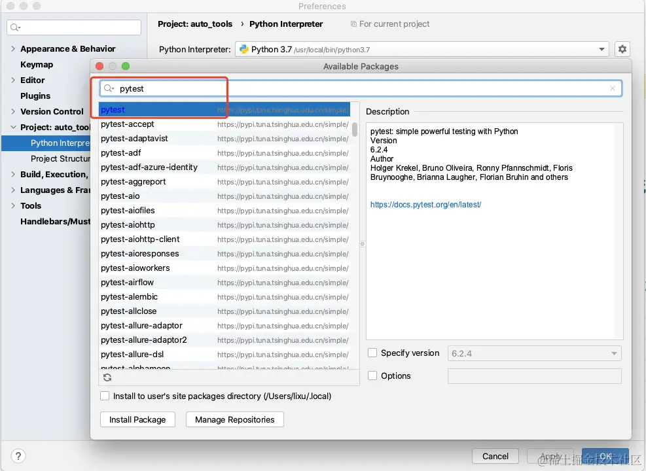Select the pytest-allure-adaptor package row
The width and height of the screenshot is (646, 471).
coord(224,326)
